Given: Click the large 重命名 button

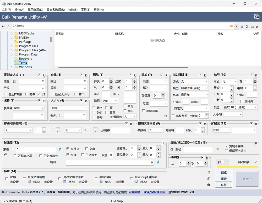Looking at the screenshot, I should coord(247,179).
